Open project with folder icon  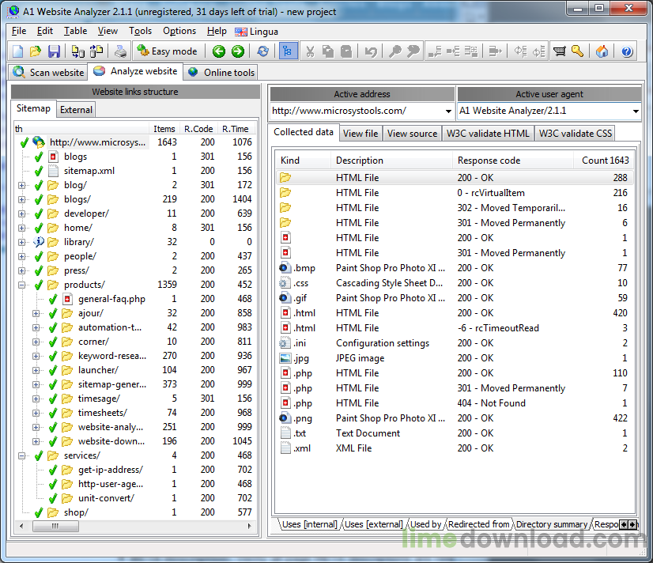pos(36,51)
